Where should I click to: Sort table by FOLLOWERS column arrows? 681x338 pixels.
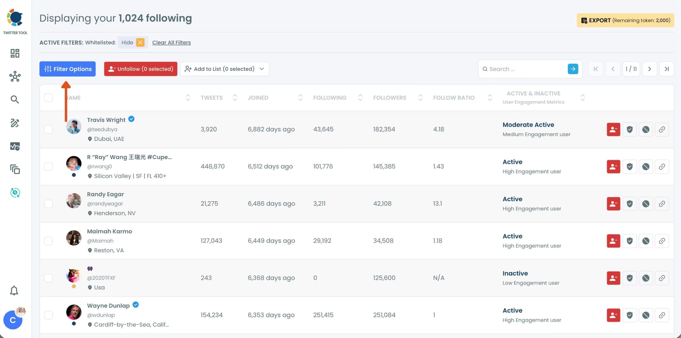click(x=421, y=97)
